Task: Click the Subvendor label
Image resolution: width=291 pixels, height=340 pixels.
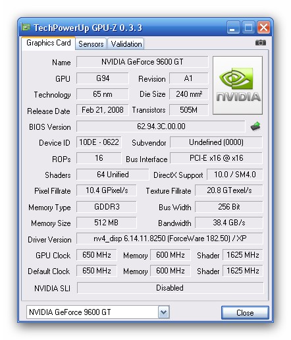Action: coord(149,143)
